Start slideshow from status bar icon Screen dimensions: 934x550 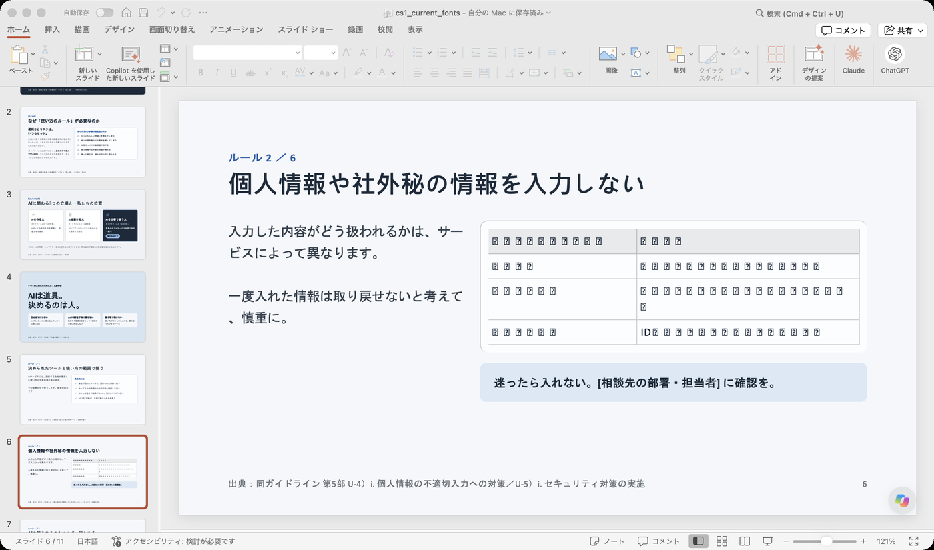tap(767, 541)
